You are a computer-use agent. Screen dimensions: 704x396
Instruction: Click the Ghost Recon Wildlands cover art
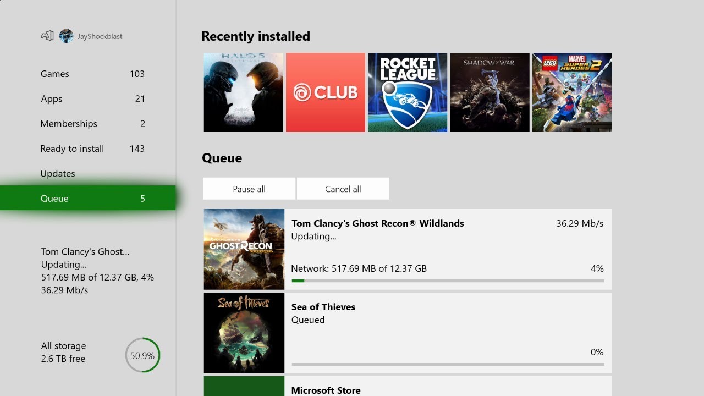(x=244, y=249)
